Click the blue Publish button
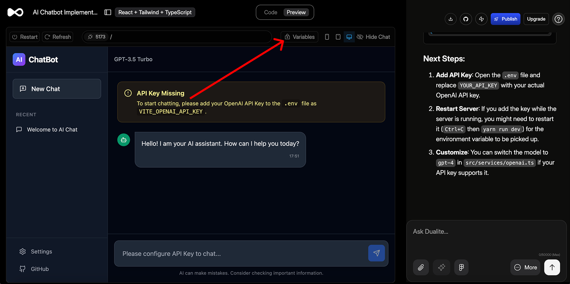The width and height of the screenshot is (570, 284). click(x=505, y=19)
